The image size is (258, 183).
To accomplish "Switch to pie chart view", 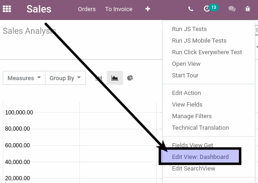I will (x=130, y=78).
